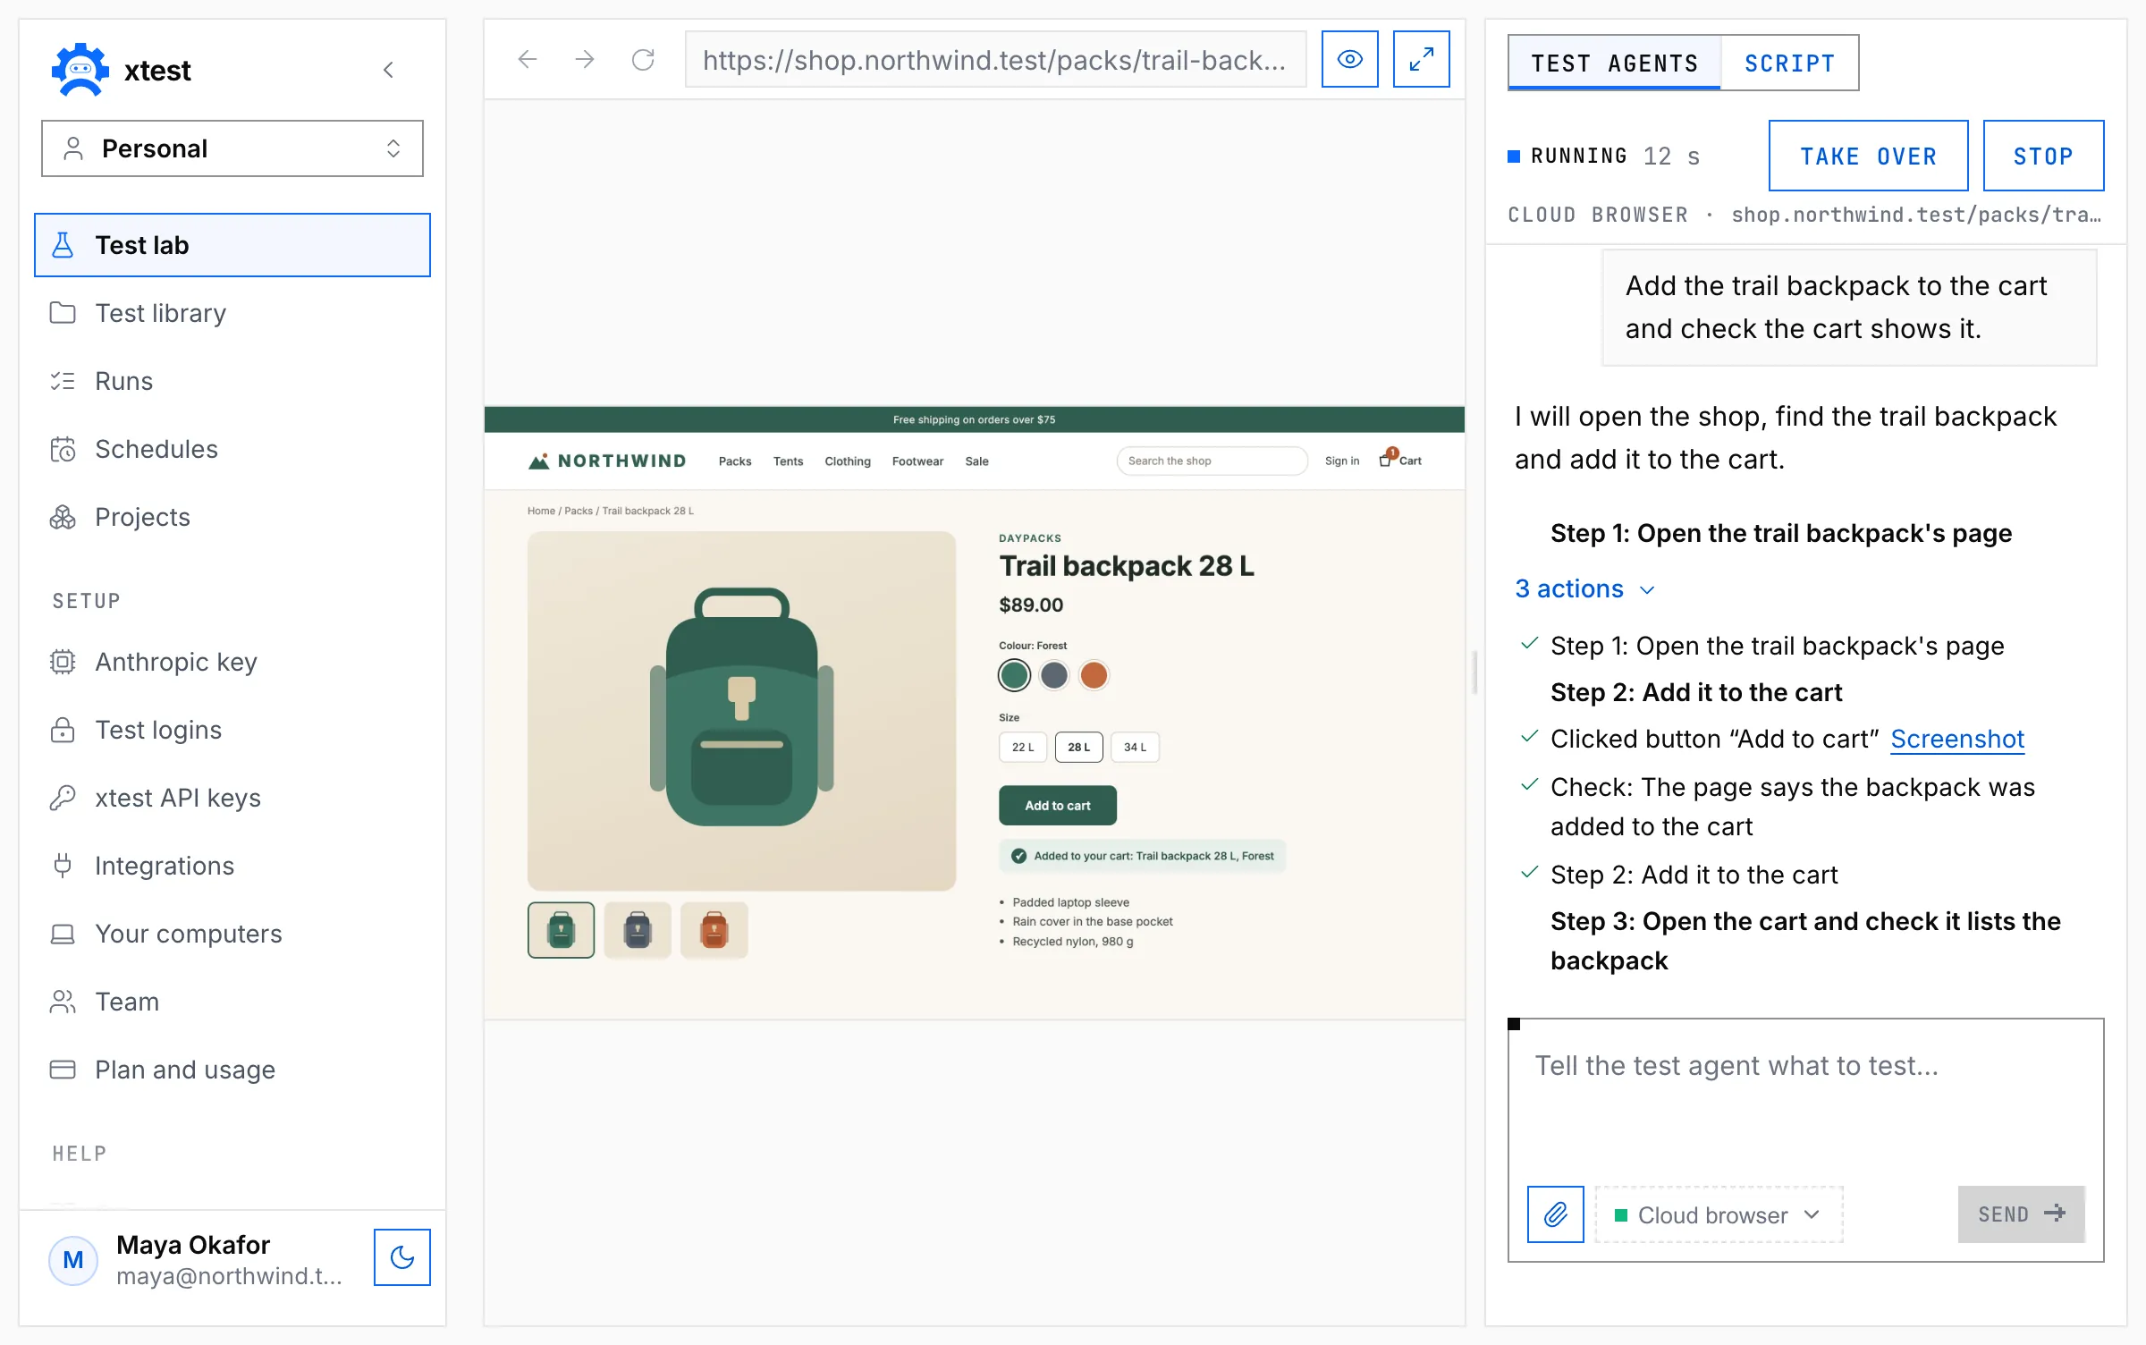Click the paperclip attach file icon
Viewport: 2146px width, 1345px height.
[x=1555, y=1214]
